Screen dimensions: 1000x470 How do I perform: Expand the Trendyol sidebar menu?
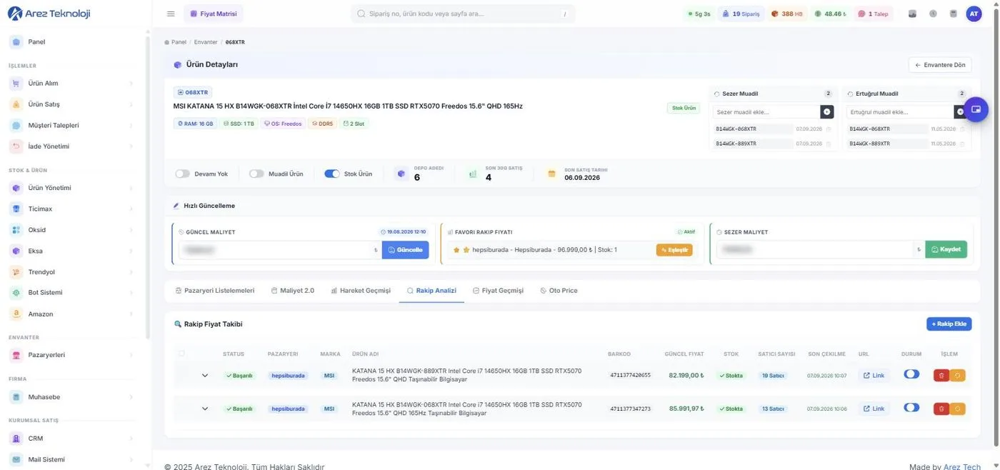71,272
